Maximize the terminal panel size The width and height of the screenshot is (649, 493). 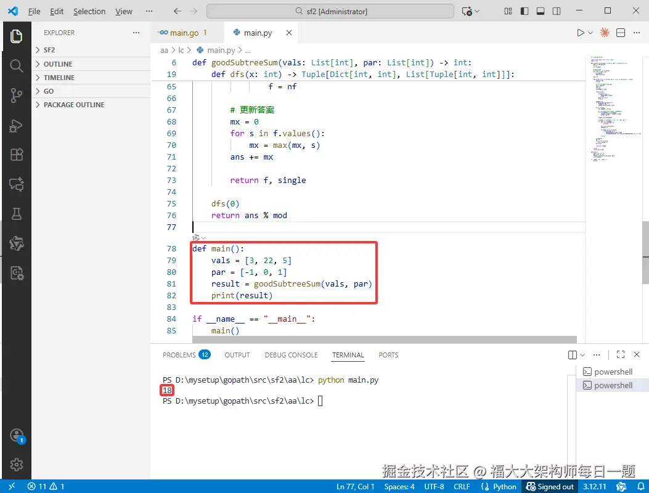click(x=621, y=354)
